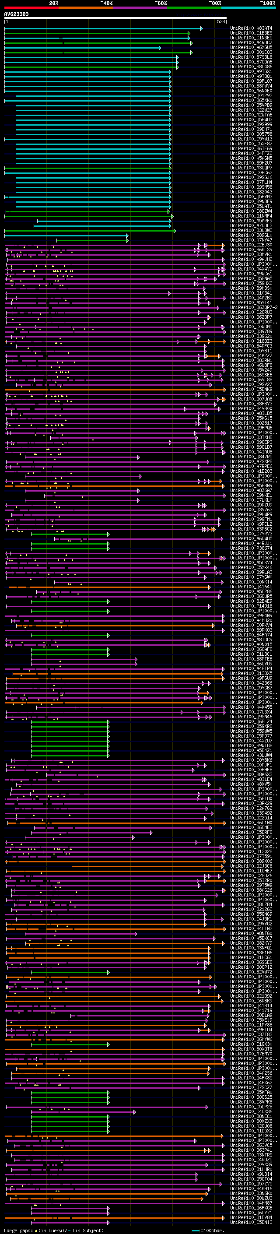
Task: Select hit UniRef100_A5E8N9
Action: 251,486
